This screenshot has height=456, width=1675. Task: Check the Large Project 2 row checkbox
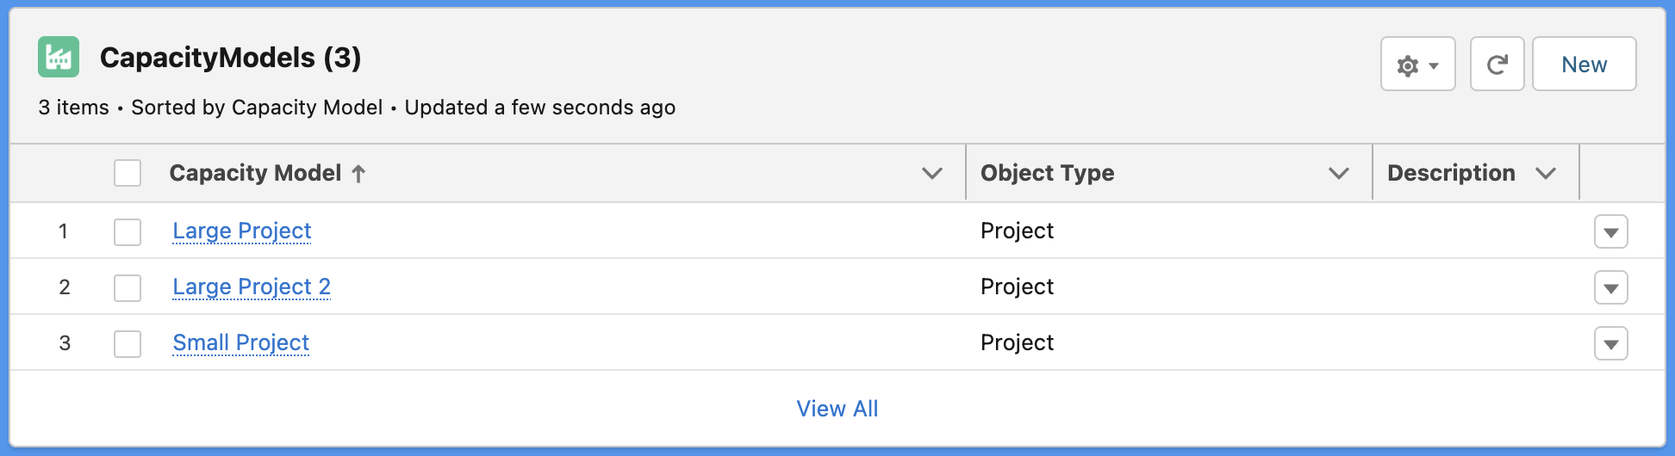coord(128,287)
